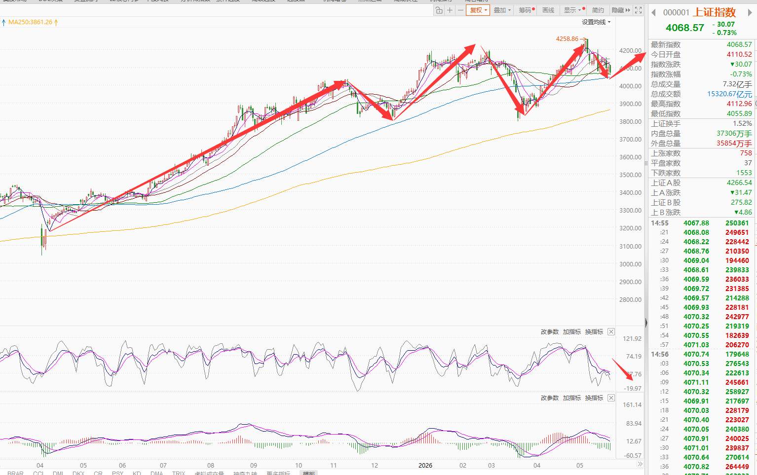Click 换指标 in the lower MACD panel
Screen dimensions: 757x475
pos(594,398)
